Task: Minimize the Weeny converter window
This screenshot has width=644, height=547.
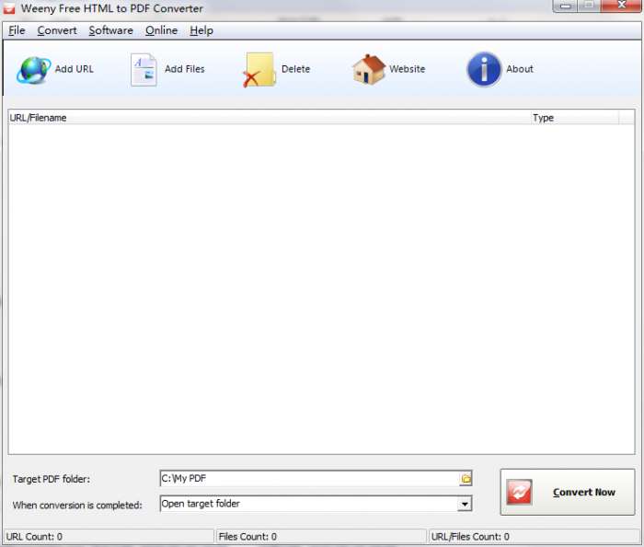Action: 565,6
